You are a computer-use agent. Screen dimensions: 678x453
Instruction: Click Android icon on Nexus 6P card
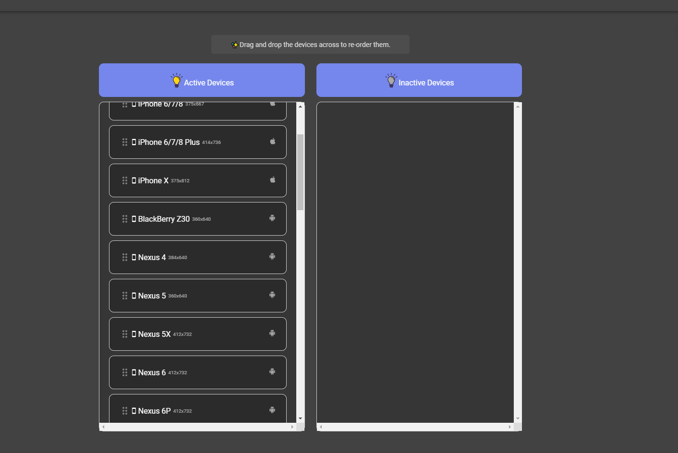pyautogui.click(x=272, y=410)
